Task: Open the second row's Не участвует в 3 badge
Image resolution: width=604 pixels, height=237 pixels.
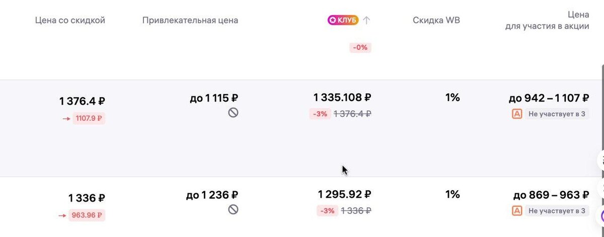Action: point(556,211)
